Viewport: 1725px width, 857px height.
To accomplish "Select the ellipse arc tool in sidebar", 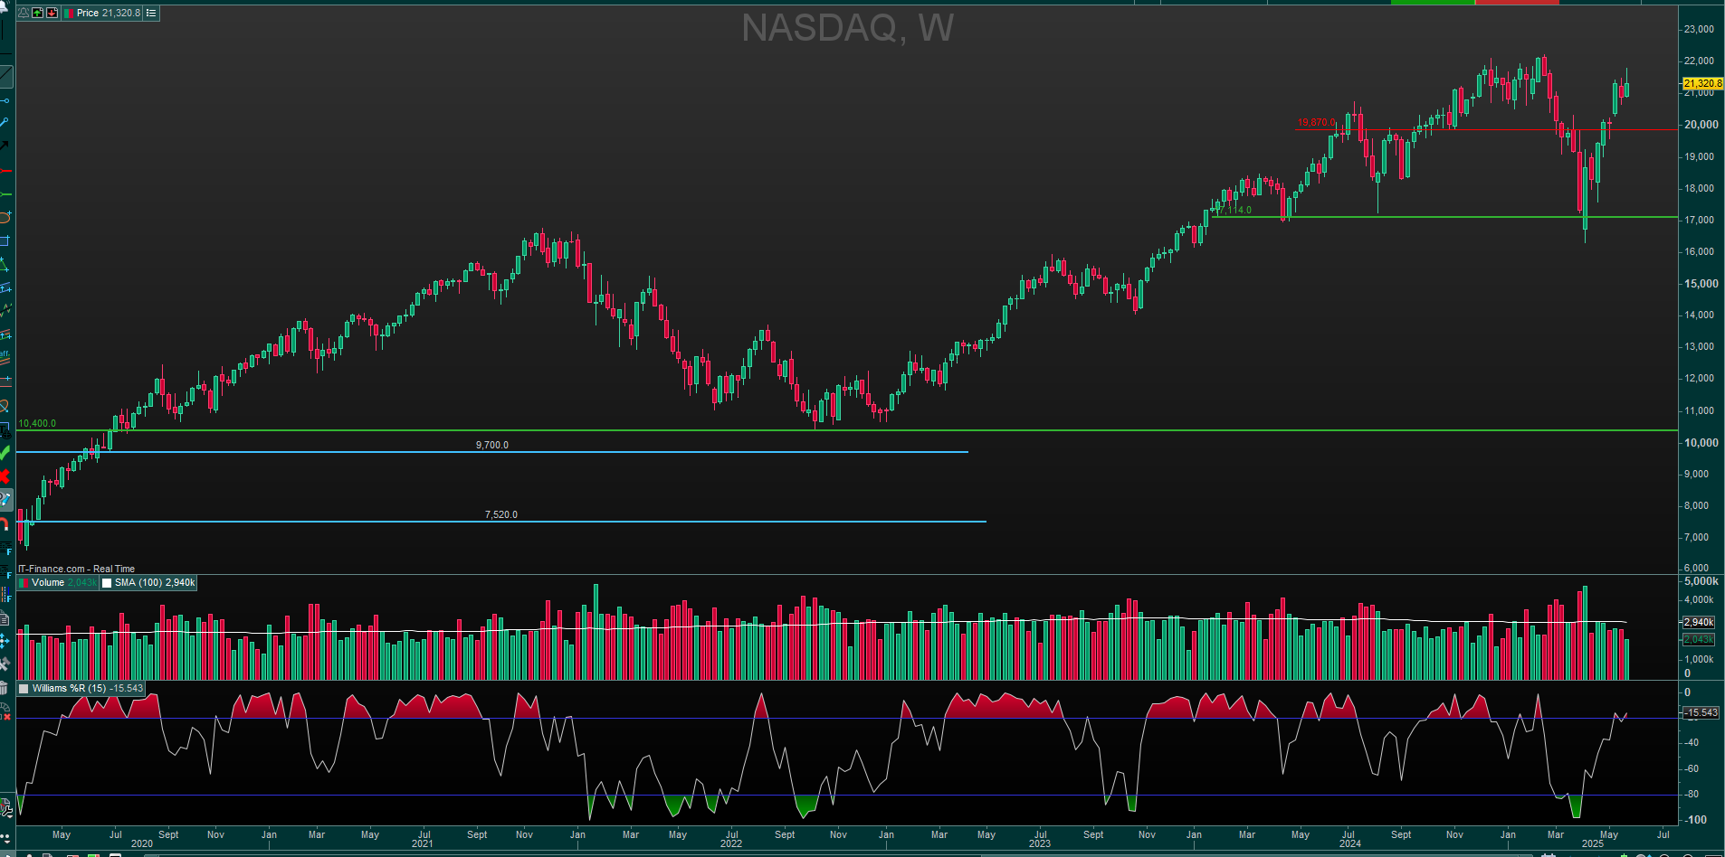I will coord(5,407).
